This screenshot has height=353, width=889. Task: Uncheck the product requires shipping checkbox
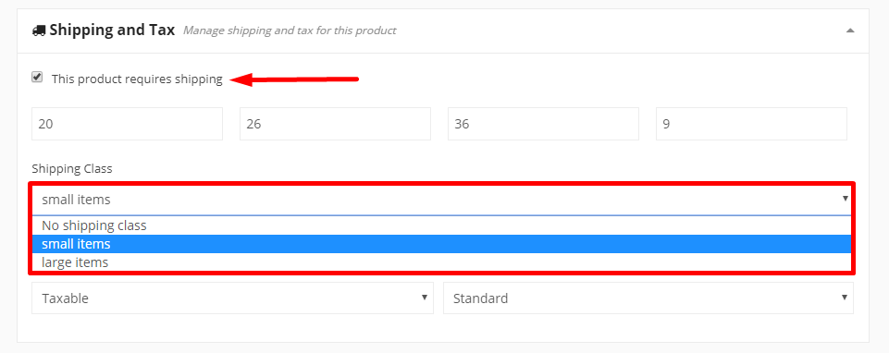(37, 78)
